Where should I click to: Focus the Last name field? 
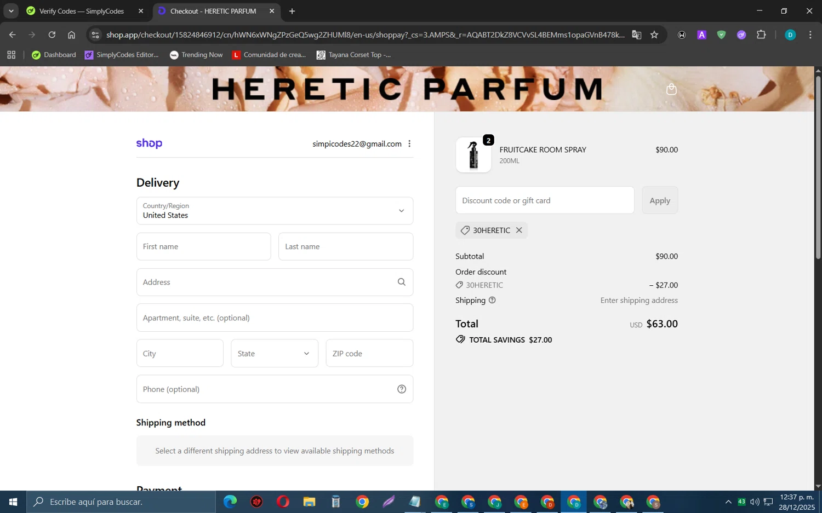coord(346,246)
